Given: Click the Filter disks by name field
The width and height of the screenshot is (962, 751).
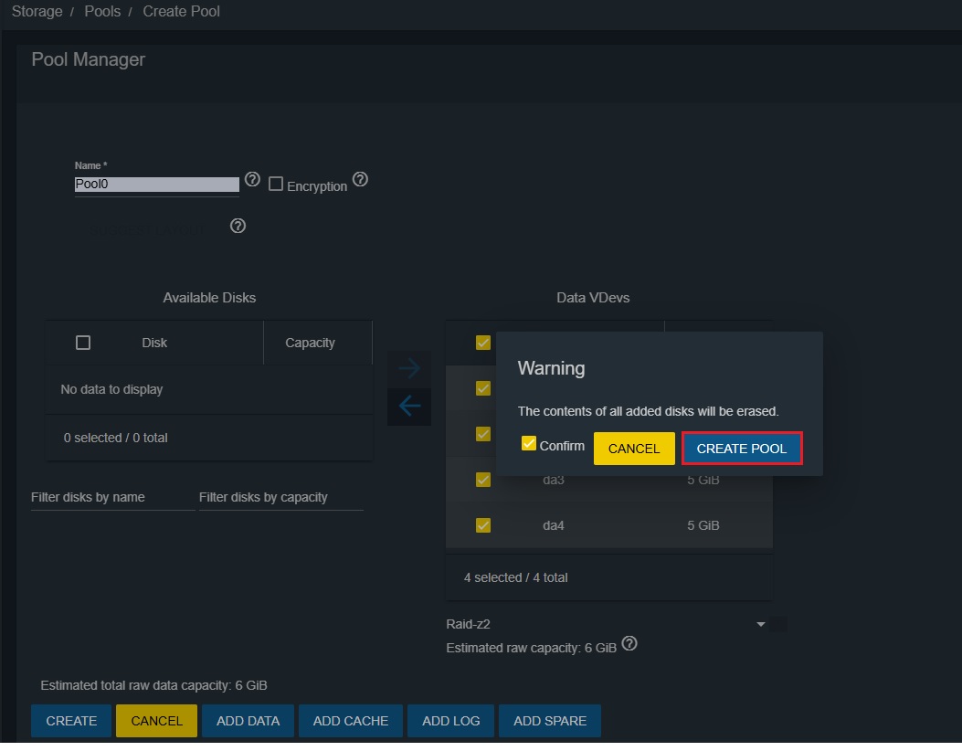Looking at the screenshot, I should (x=112, y=498).
